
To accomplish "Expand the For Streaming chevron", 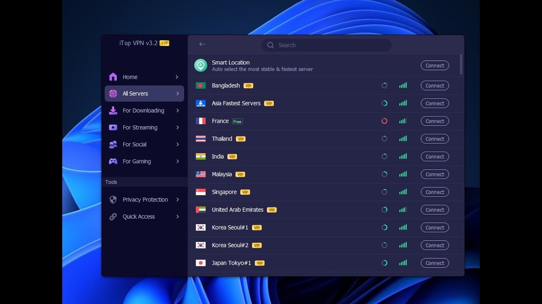I will coord(177,128).
